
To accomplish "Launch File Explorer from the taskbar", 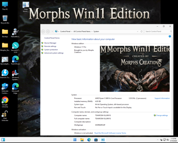I will point(82,140).
